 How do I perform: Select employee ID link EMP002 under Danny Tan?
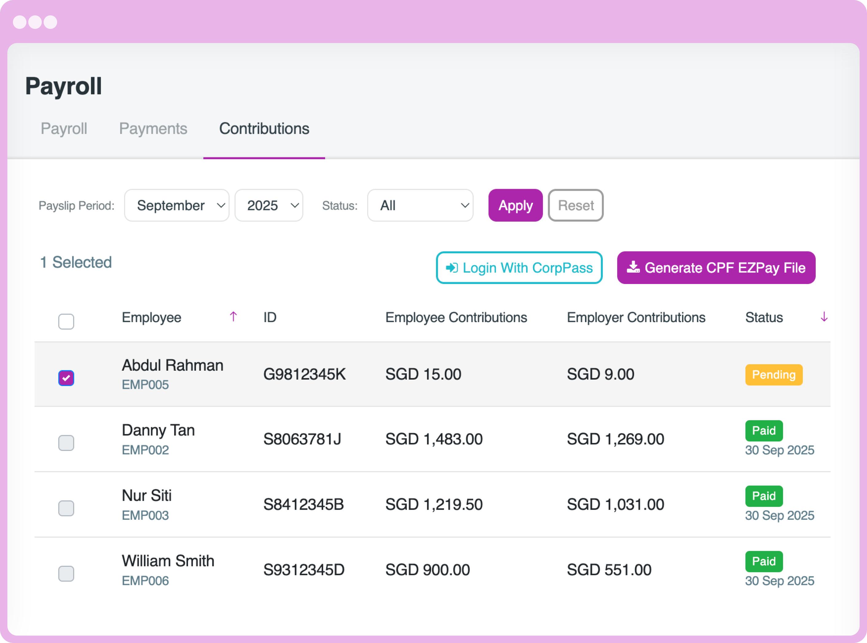point(145,450)
